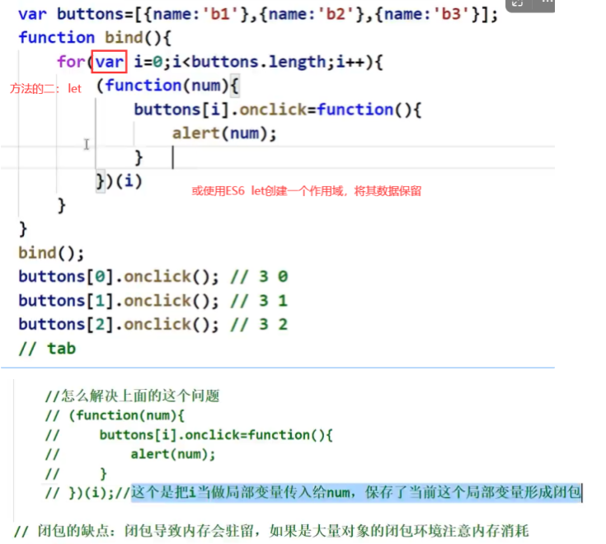Click buttons[2].onclick(); statement
The height and width of the screenshot is (544, 606).
click(118, 325)
